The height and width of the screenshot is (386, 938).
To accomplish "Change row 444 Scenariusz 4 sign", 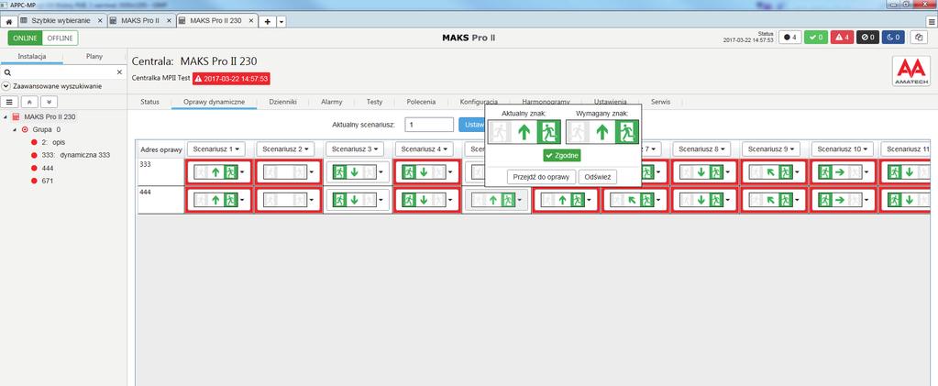I will tap(427, 201).
